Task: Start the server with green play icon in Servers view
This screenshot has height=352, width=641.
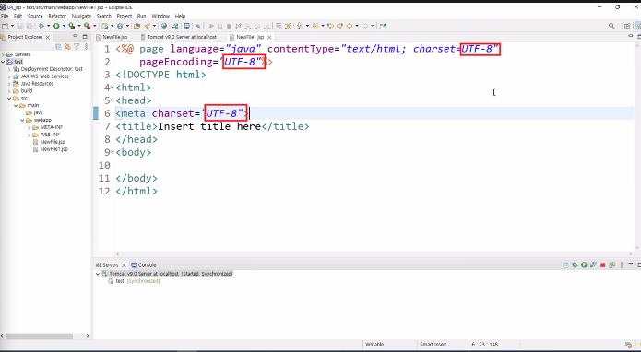Action: (x=584, y=265)
